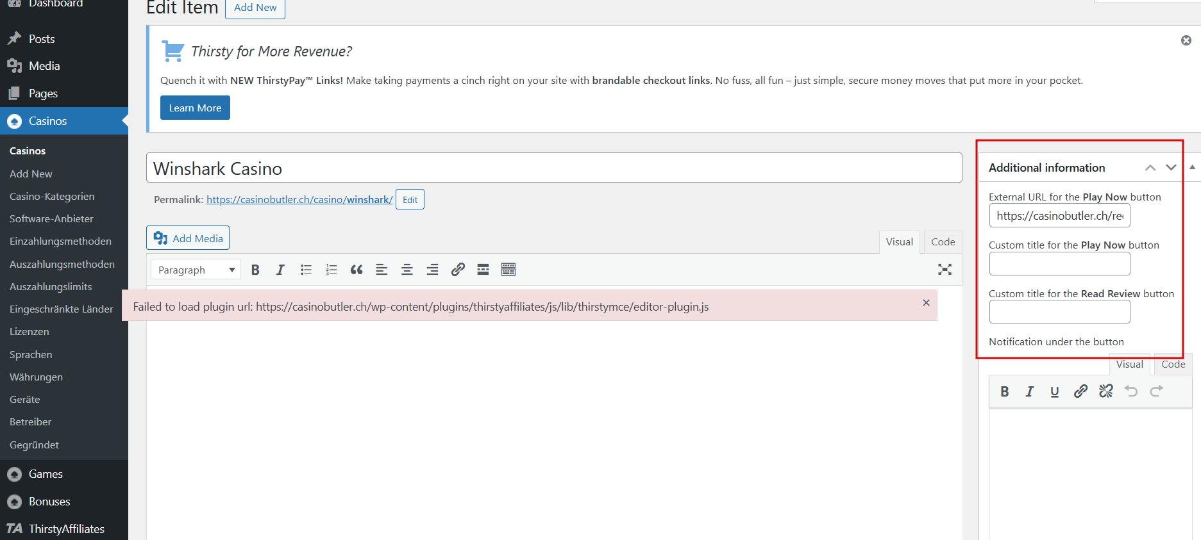Image resolution: width=1201 pixels, height=540 pixels.
Task: Insert Read More tag
Action: click(x=483, y=270)
